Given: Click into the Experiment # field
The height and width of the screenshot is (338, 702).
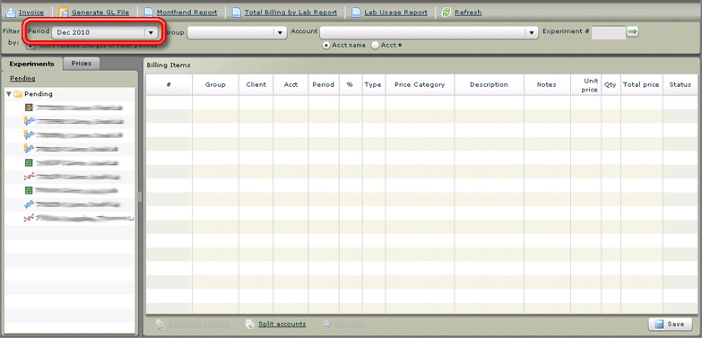Looking at the screenshot, I should coord(609,32).
